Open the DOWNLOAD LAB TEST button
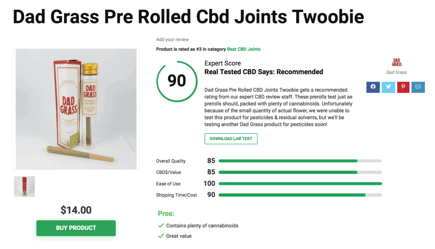 tap(231, 139)
